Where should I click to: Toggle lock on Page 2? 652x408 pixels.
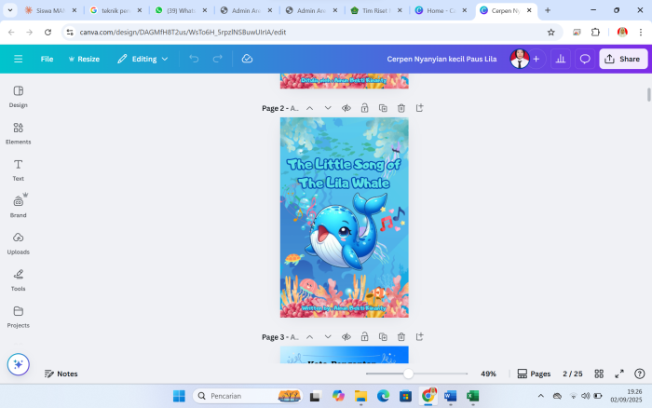[365, 108]
